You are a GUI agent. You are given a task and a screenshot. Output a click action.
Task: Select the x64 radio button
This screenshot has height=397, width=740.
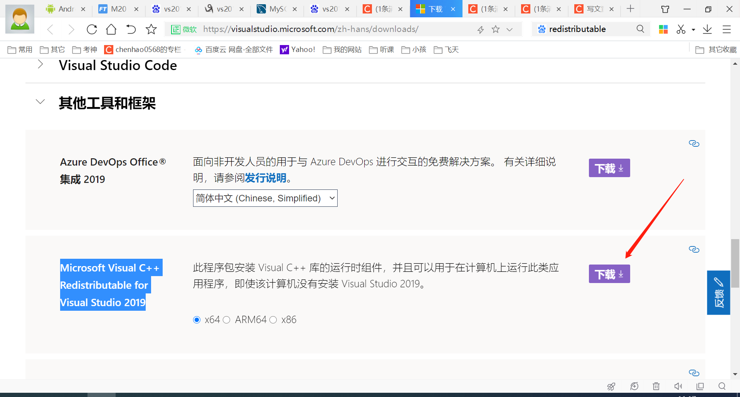point(197,320)
